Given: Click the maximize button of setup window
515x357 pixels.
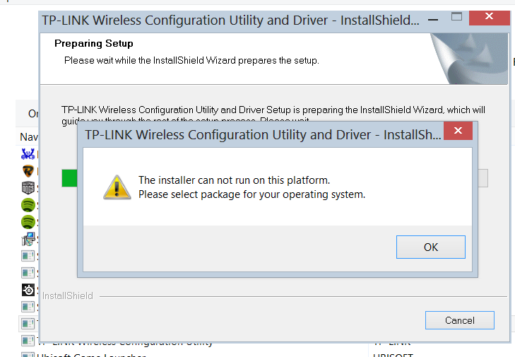Looking at the screenshot, I should 456,17.
